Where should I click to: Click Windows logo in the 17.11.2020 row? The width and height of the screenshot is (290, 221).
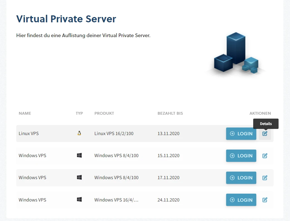tap(79, 177)
